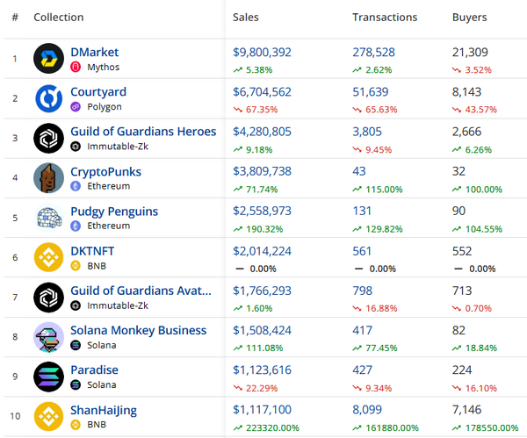Screen dimensions: 527x438
Task: Click the ShanHaiJing collection logo
Action: click(x=48, y=416)
